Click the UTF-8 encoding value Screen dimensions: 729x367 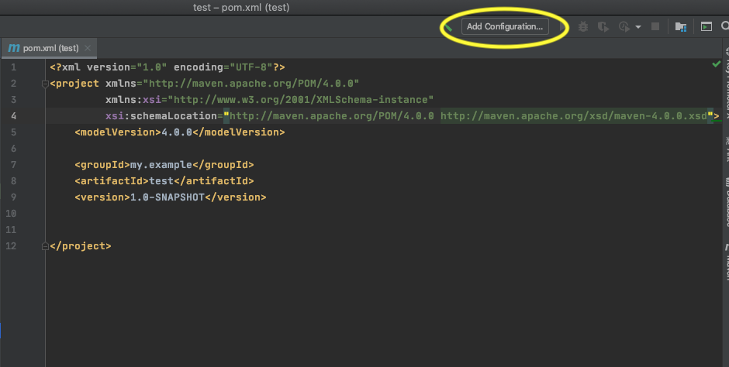(251, 67)
